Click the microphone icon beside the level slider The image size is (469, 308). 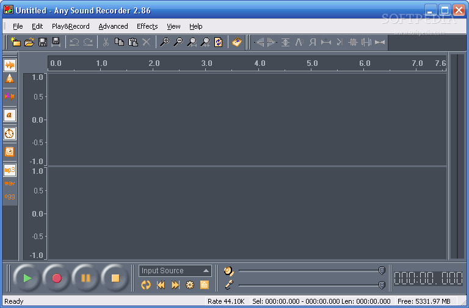pos(229,285)
